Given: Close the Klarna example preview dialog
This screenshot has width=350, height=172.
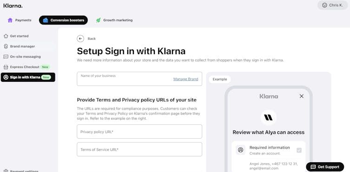Looking at the screenshot, I should pyautogui.click(x=302, y=96).
